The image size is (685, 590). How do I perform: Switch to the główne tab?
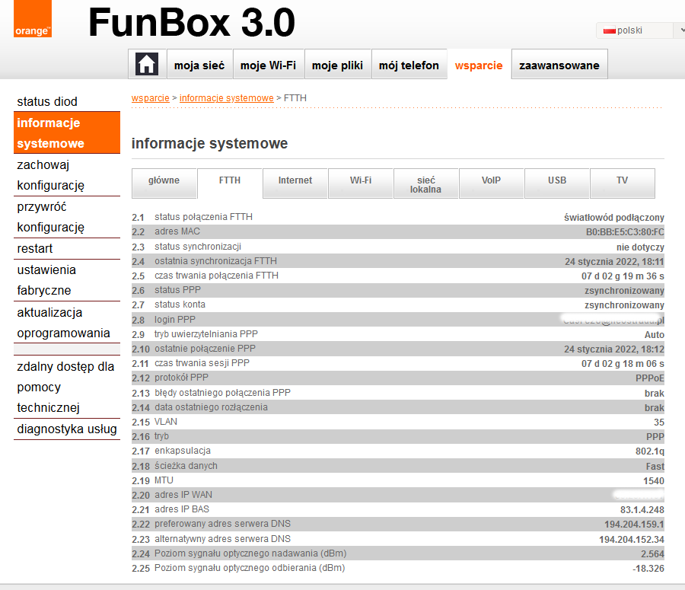point(164,181)
